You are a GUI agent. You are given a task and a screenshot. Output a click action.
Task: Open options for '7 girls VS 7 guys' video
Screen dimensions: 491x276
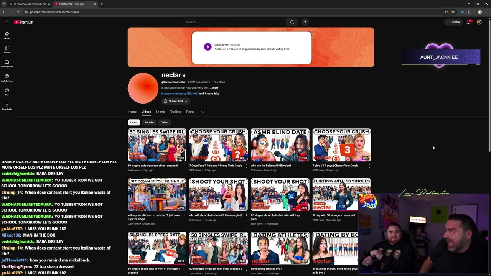[x=369, y=166]
